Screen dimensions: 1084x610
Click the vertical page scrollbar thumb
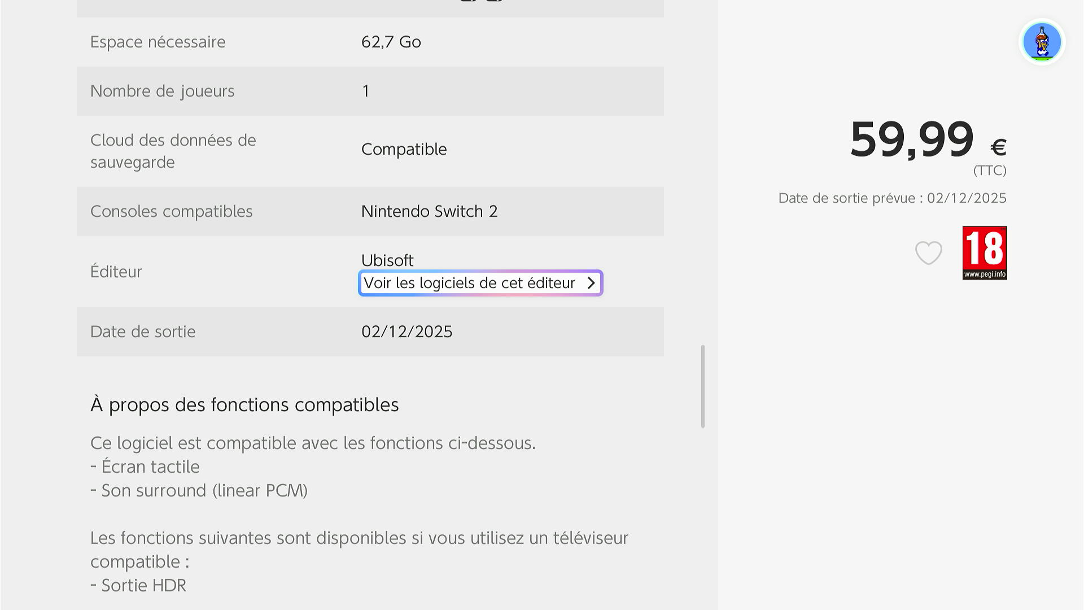click(x=702, y=386)
